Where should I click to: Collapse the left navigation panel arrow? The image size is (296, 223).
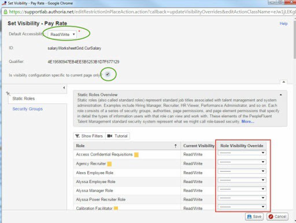[64, 88]
